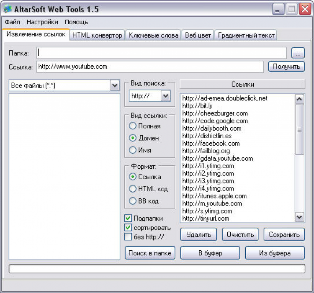Maximize the AltarSoft Web Tools window
314x293 pixels.
click(291, 9)
